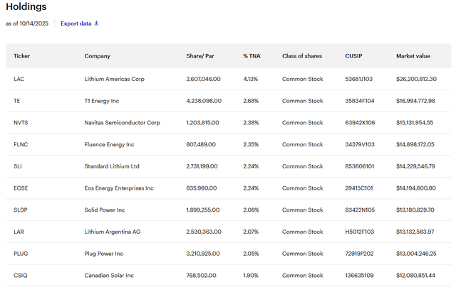The height and width of the screenshot is (292, 456).
Task: Click CUSIP 136635109
Action: coord(359,276)
